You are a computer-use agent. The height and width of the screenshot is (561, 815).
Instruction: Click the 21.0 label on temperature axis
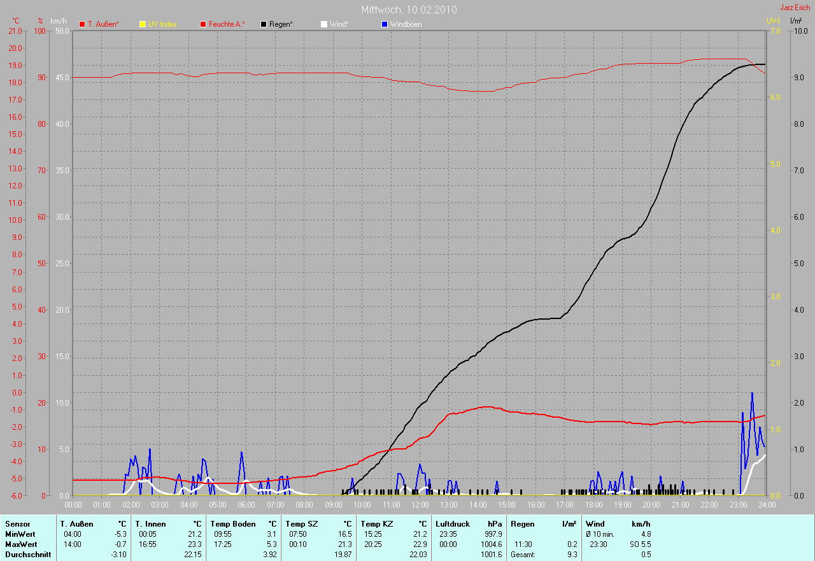point(15,31)
